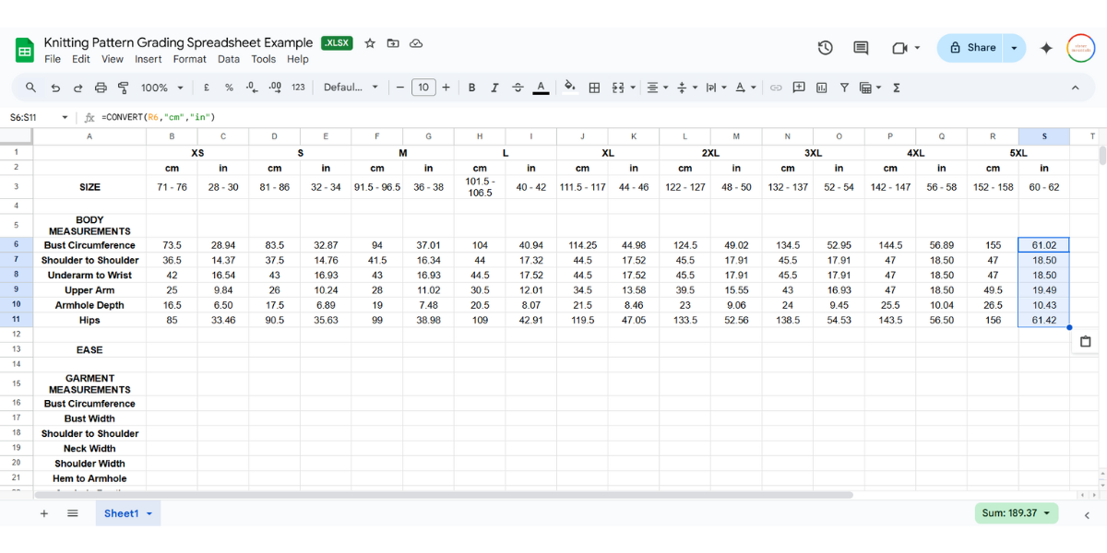
Task: Open the text color picker
Action: click(x=542, y=88)
